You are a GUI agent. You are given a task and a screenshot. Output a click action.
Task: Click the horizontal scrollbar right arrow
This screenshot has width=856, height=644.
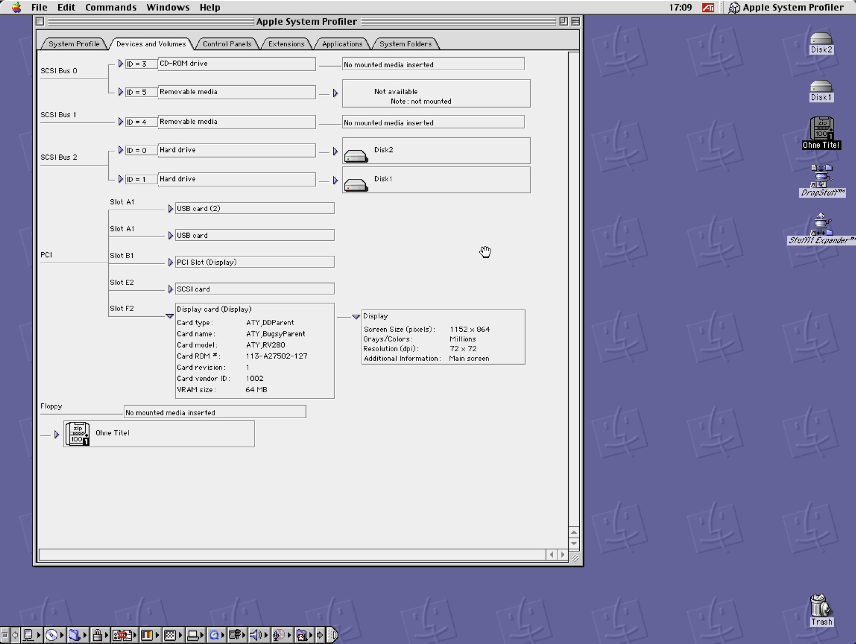coord(563,555)
